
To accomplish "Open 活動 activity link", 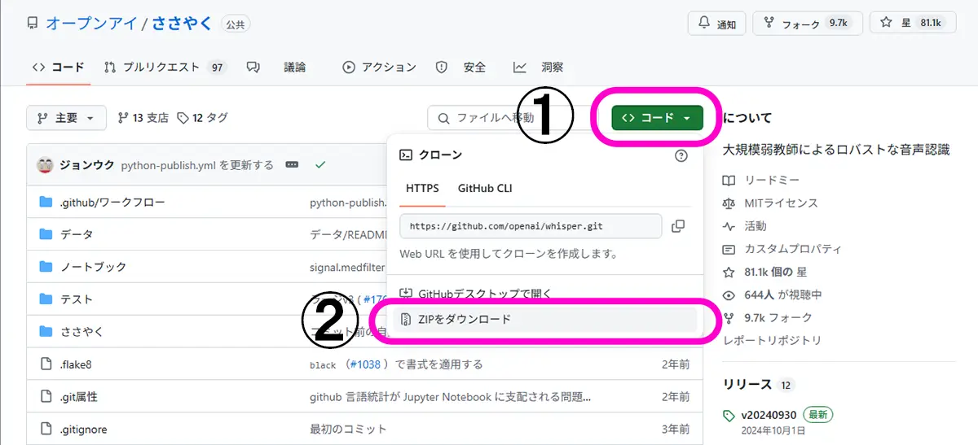I will [756, 225].
